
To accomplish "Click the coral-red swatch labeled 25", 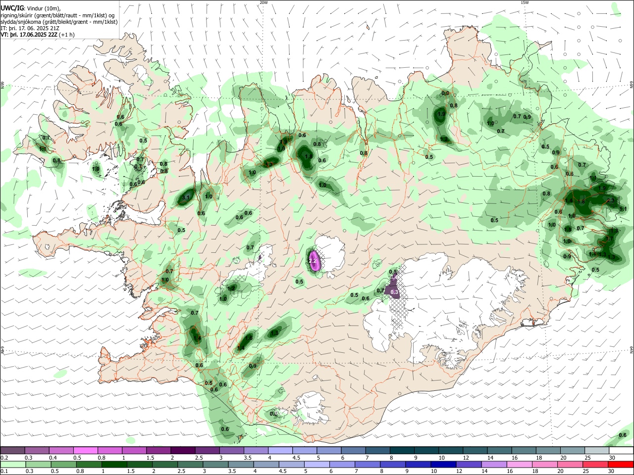I will coord(596,465).
